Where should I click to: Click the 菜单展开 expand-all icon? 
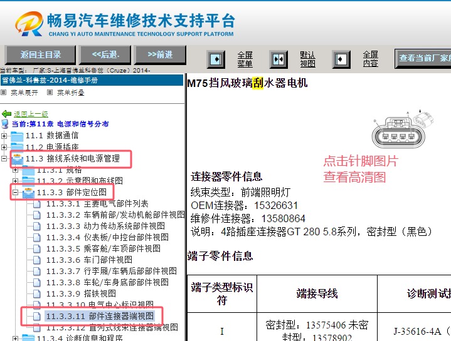[4, 93]
